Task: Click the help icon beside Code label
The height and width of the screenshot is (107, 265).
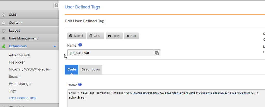Action: click(x=80, y=84)
